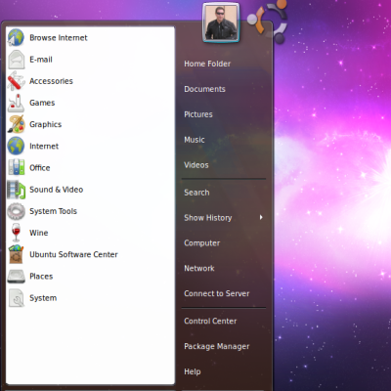Click the Wine glass icon
Image resolution: width=391 pixels, height=391 pixels.
pos(16,233)
